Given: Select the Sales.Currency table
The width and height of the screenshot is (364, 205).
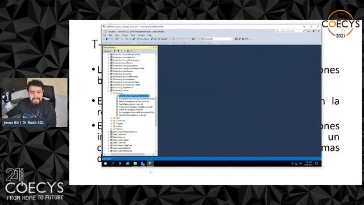Looking at the screenshot, I should pos(119,137).
